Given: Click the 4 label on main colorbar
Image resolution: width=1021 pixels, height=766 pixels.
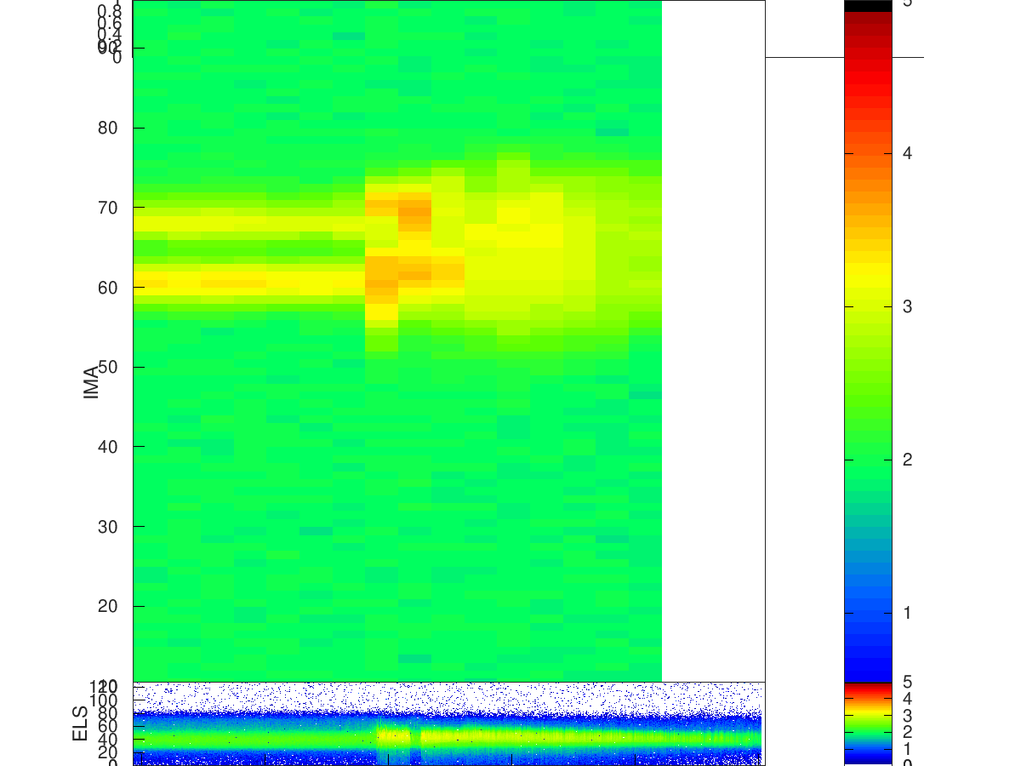Looking at the screenshot, I should (908, 153).
